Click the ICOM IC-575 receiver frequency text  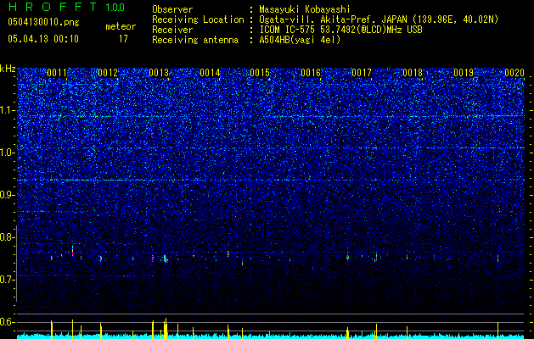(340, 30)
